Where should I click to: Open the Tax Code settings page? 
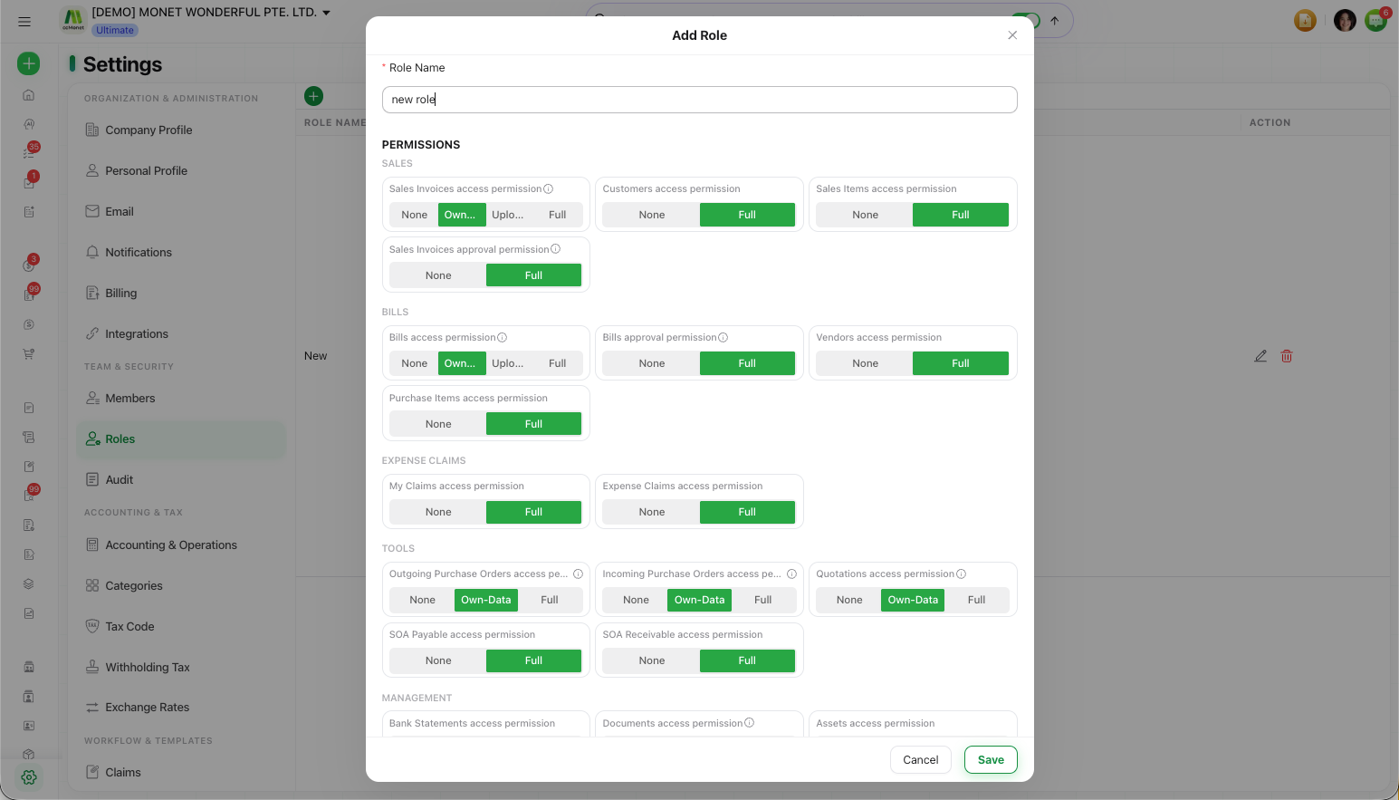(181, 626)
